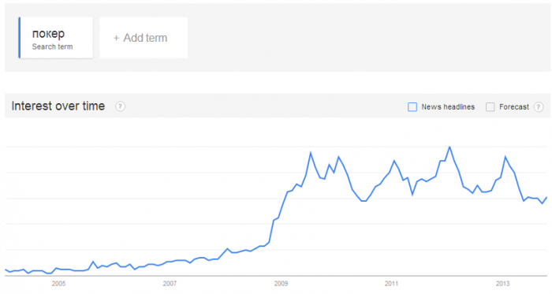Click the 2007 year label on axis
552x294 pixels.
click(x=170, y=284)
